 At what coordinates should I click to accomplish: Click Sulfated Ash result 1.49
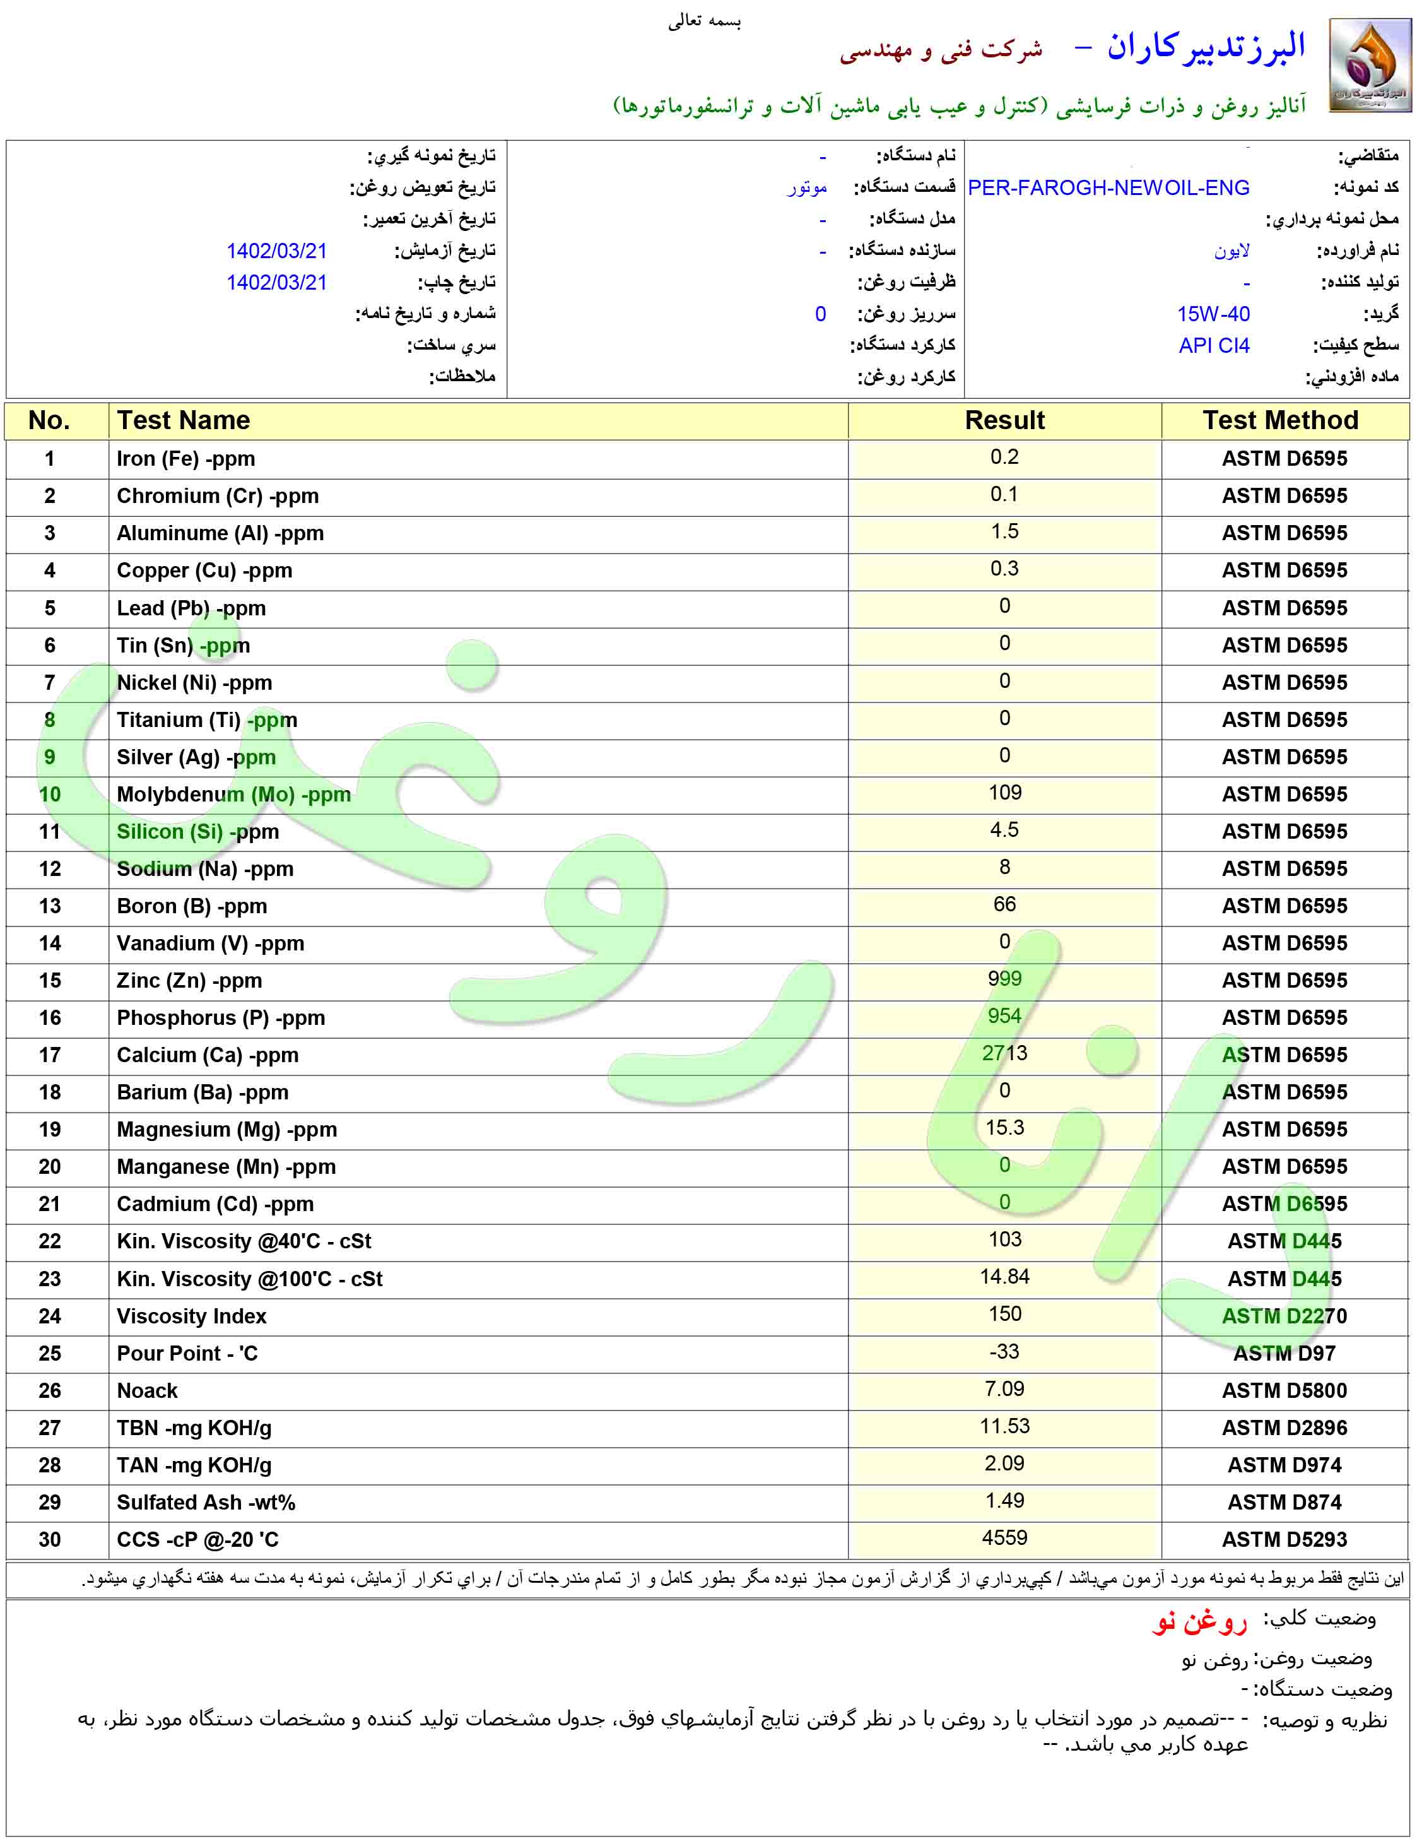pos(1004,1501)
